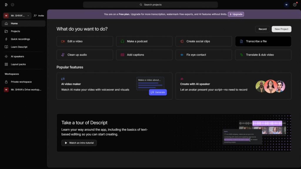The width and height of the screenshot is (301, 169).
Task: Open Quick recordings in the sidebar
Action: coord(24,39)
